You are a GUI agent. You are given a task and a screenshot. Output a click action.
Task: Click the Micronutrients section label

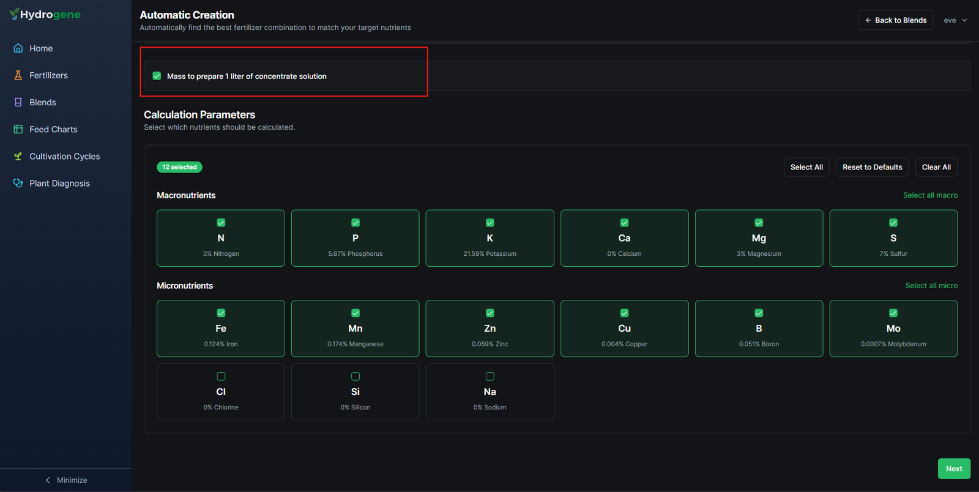(x=185, y=286)
